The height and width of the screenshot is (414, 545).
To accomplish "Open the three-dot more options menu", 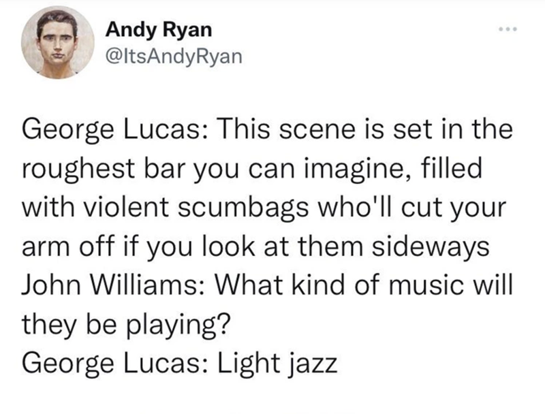I will pyautogui.click(x=508, y=29).
